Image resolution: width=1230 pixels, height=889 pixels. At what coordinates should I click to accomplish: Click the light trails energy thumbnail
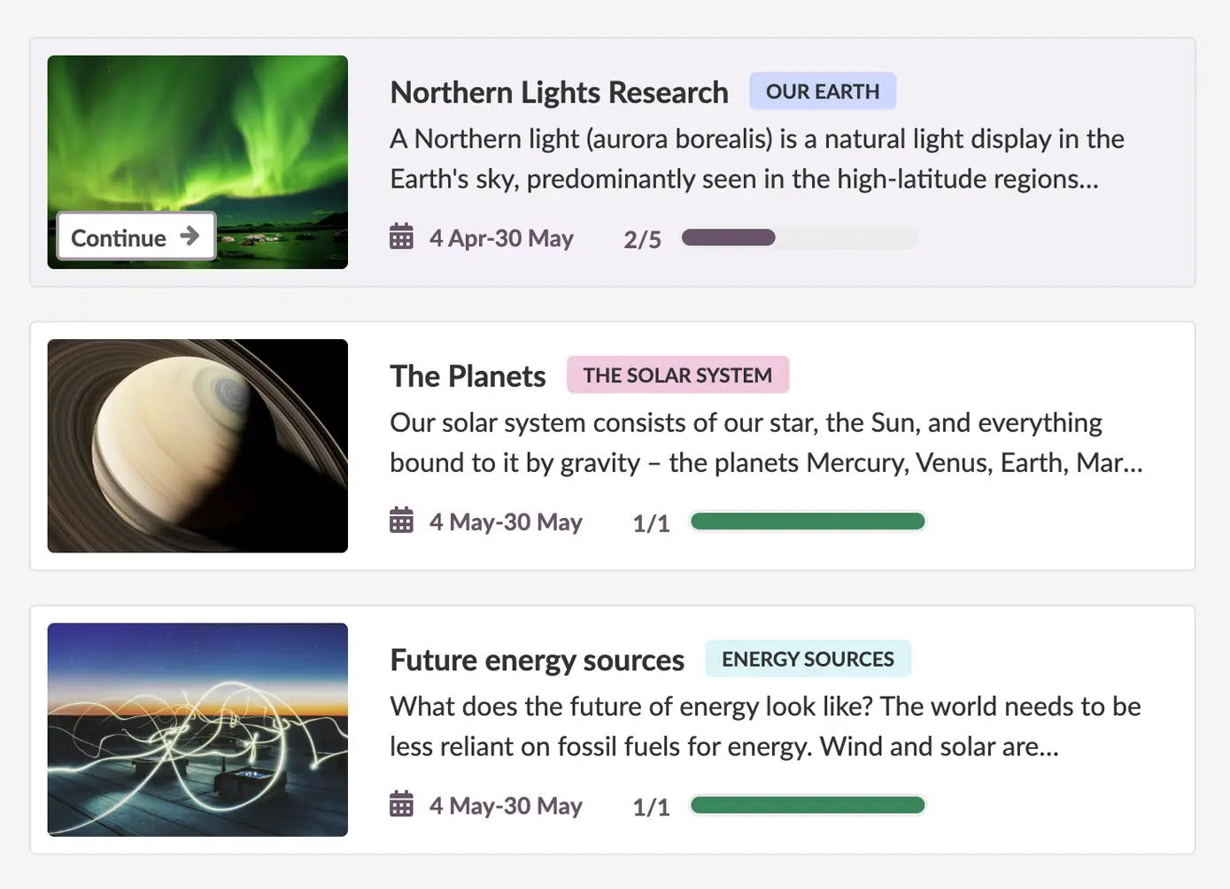tap(197, 730)
